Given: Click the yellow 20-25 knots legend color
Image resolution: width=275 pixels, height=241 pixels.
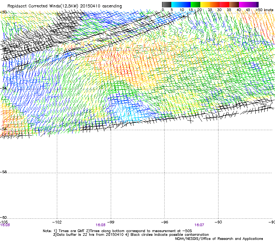Looking at the screenshot, I should 205,4.
